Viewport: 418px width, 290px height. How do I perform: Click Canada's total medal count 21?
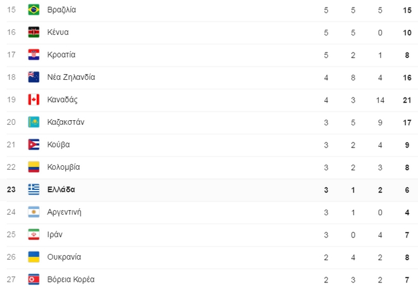(x=407, y=99)
